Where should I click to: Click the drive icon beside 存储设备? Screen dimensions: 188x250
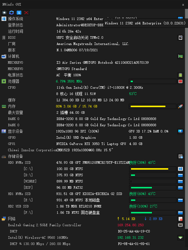point(4,157)
